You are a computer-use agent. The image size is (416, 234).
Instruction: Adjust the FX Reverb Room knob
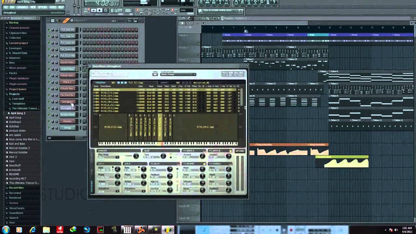tap(202, 169)
